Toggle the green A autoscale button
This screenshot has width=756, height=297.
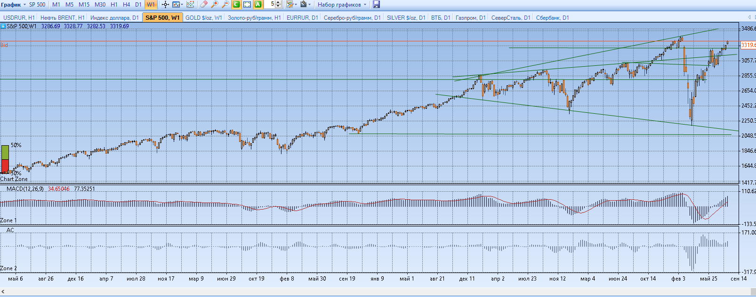(258, 5)
